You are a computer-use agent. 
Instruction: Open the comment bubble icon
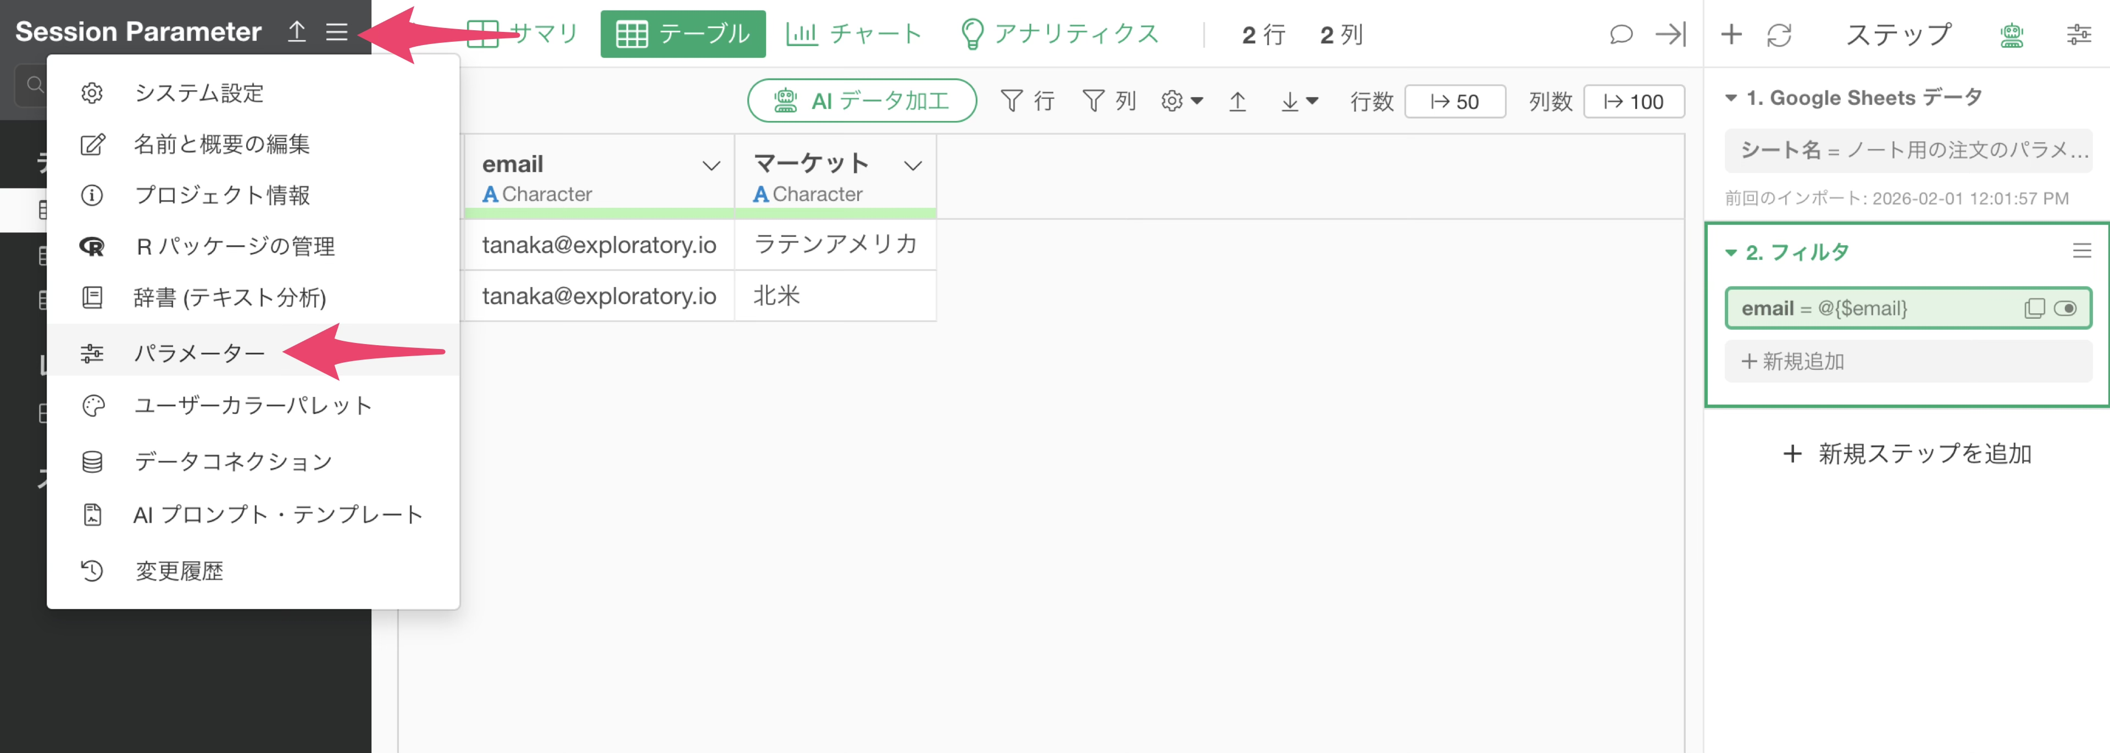click(1620, 35)
